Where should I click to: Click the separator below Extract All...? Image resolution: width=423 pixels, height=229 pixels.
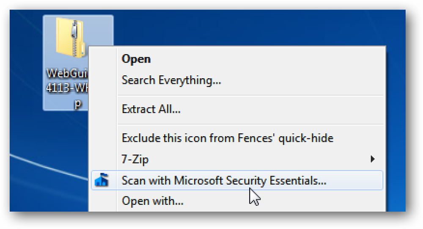[x=250, y=124]
